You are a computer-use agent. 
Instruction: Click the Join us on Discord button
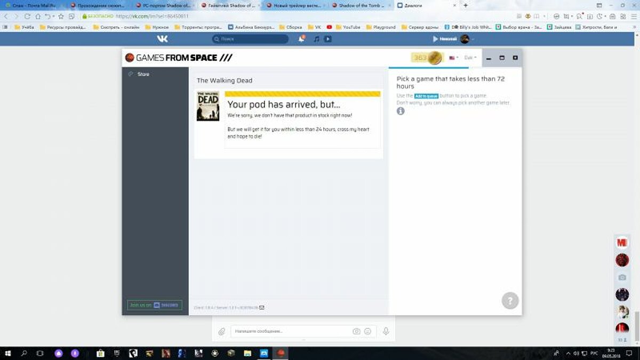click(155, 305)
